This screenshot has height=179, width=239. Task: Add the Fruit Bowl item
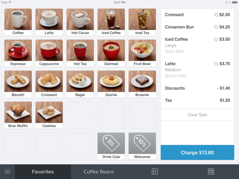[142, 53]
